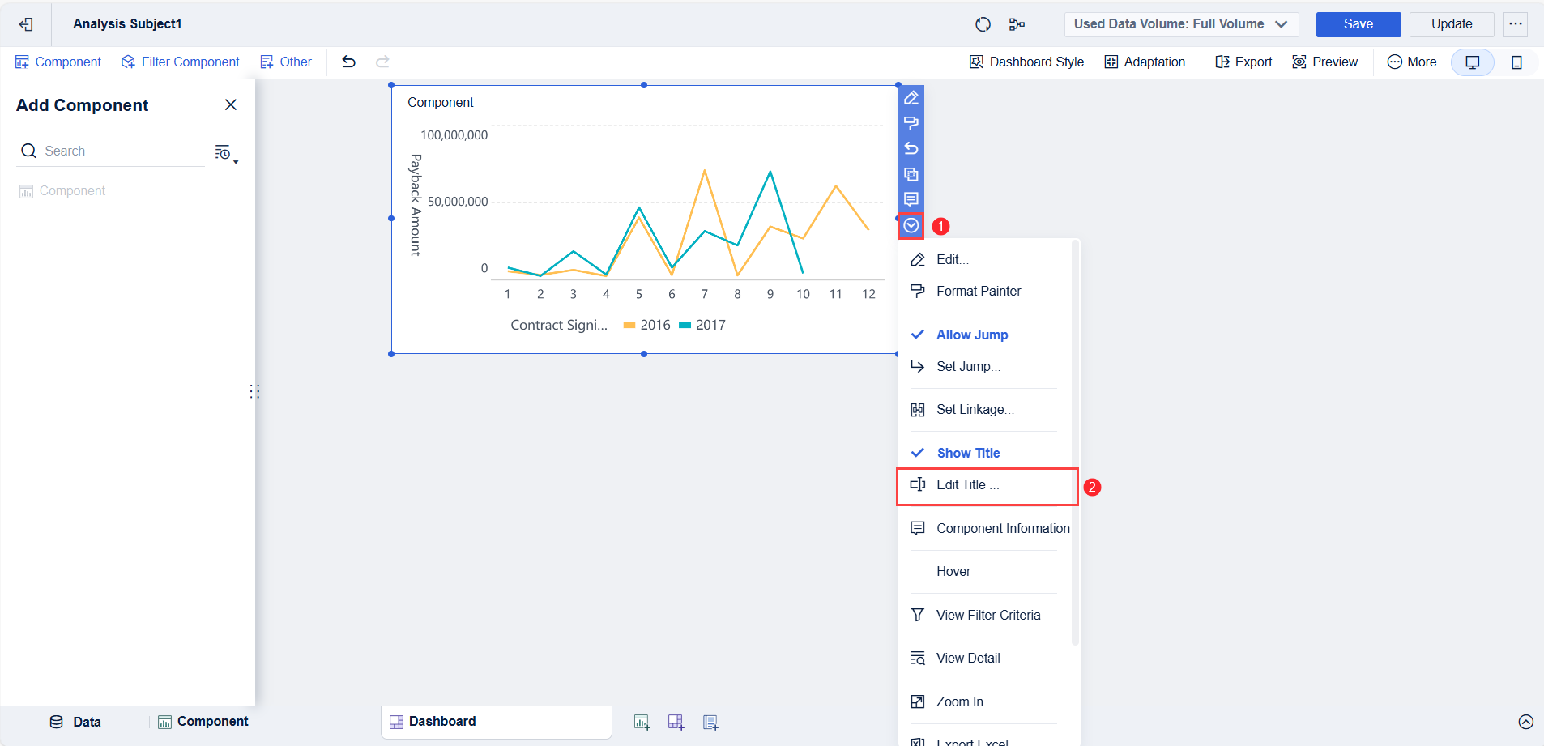
Task: Click the View Filter Criteria funnel icon
Action: tap(918, 615)
